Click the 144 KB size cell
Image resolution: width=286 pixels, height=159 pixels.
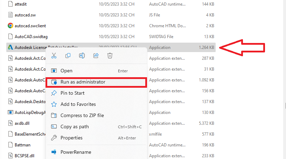208,4
